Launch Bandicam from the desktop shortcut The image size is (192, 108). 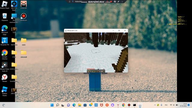[24, 17]
